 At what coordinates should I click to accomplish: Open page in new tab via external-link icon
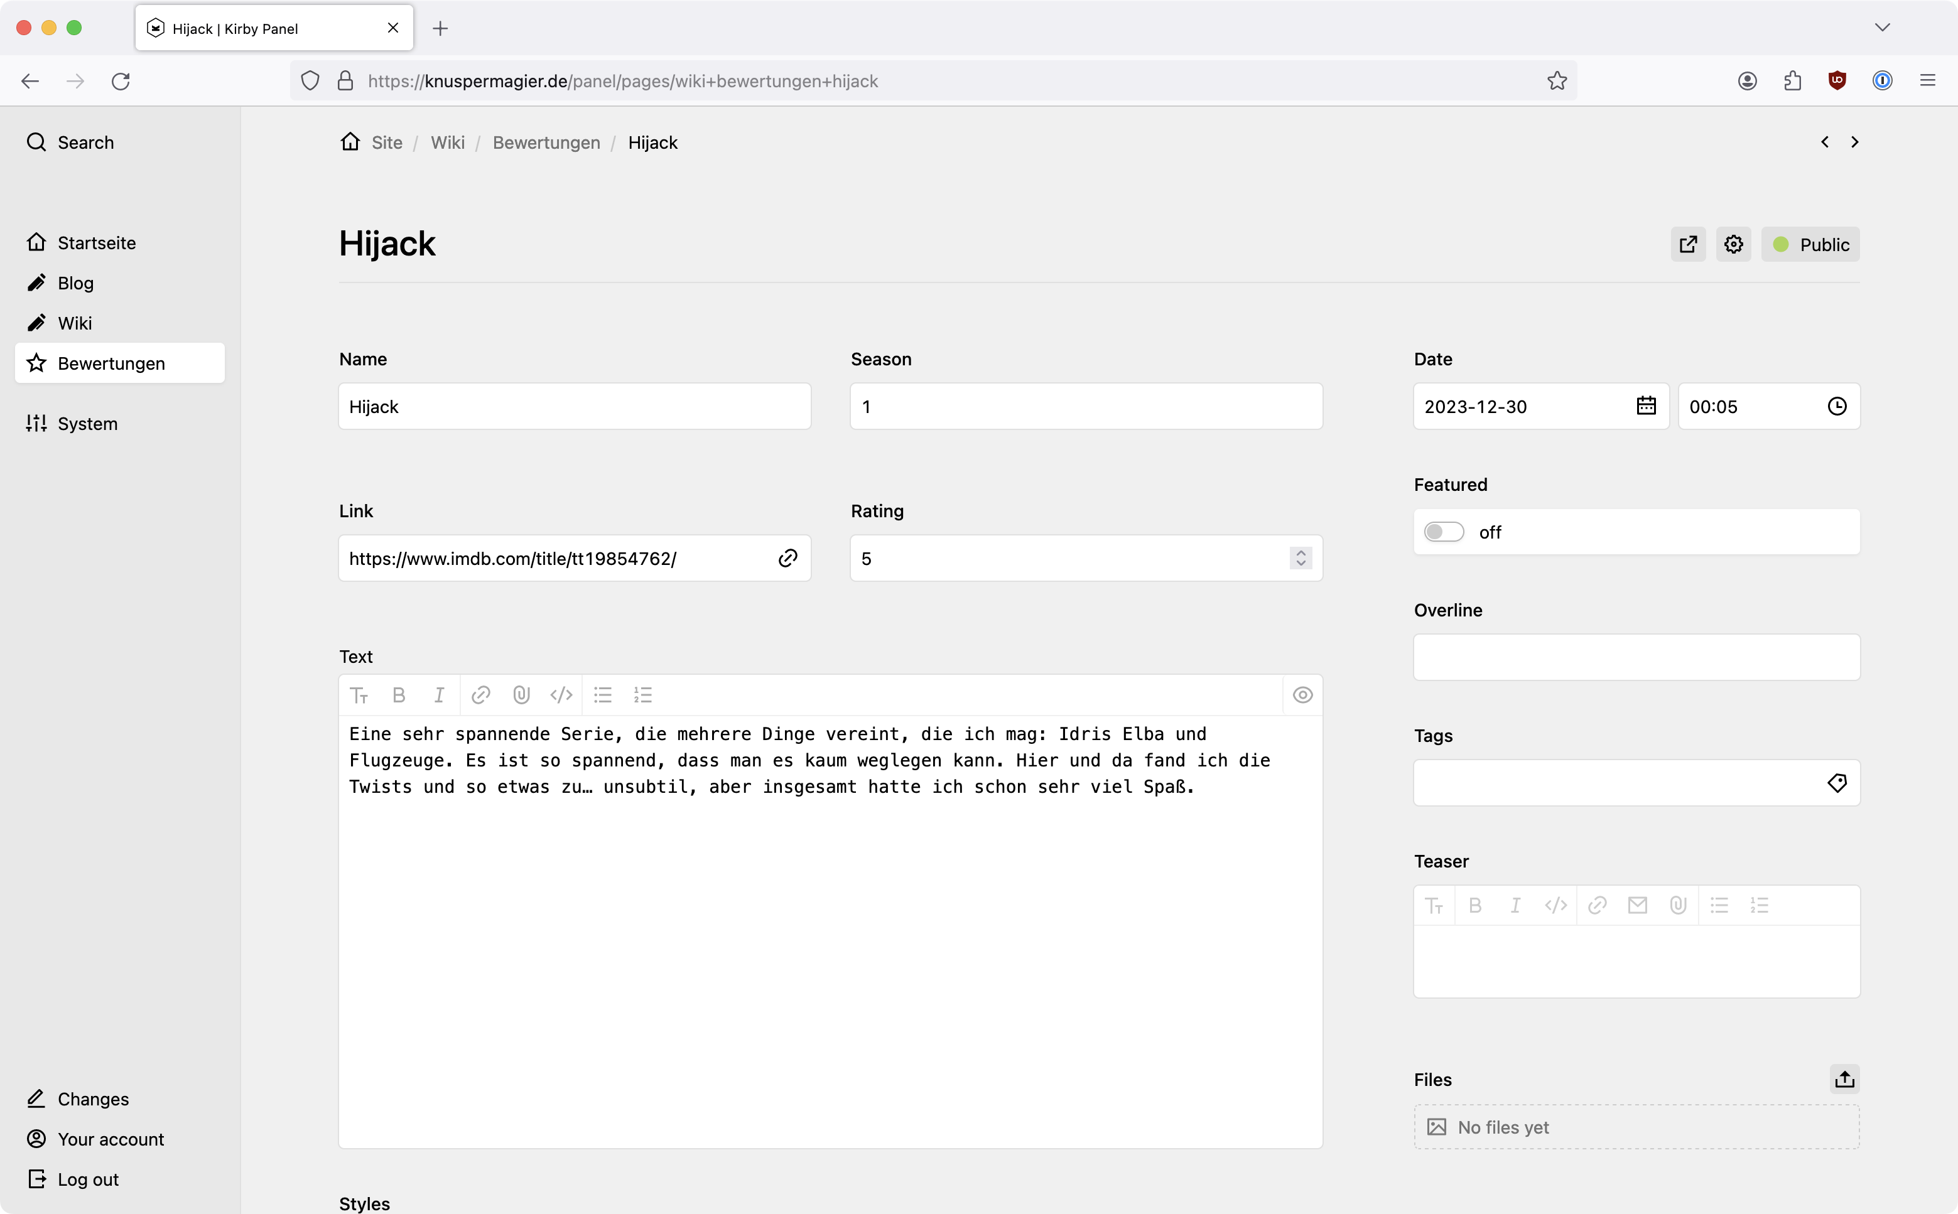1688,244
